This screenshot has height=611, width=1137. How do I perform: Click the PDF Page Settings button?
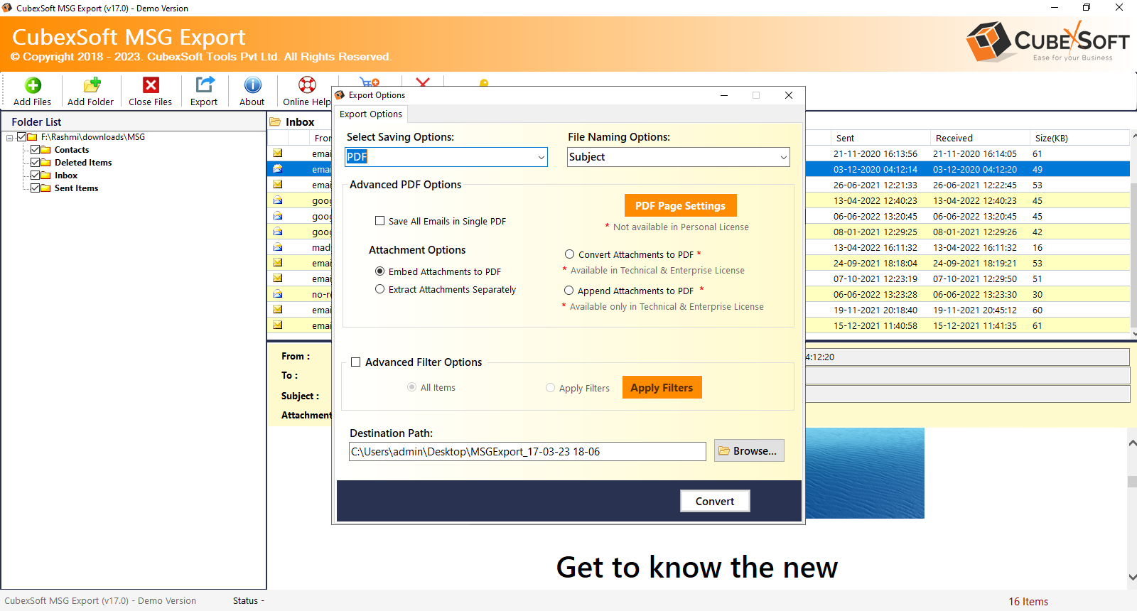[x=680, y=206]
